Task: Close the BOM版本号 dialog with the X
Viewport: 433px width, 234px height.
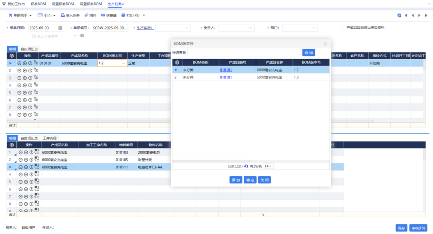Action: 325,44
